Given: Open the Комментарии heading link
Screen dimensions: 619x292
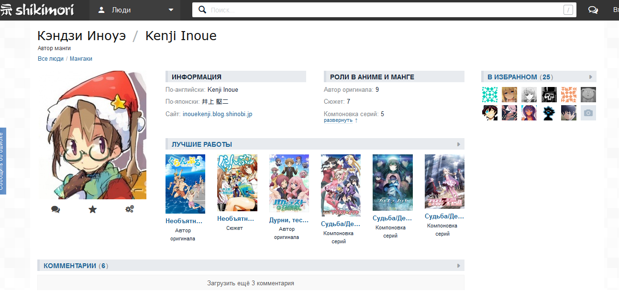Looking at the screenshot, I should [x=70, y=266].
